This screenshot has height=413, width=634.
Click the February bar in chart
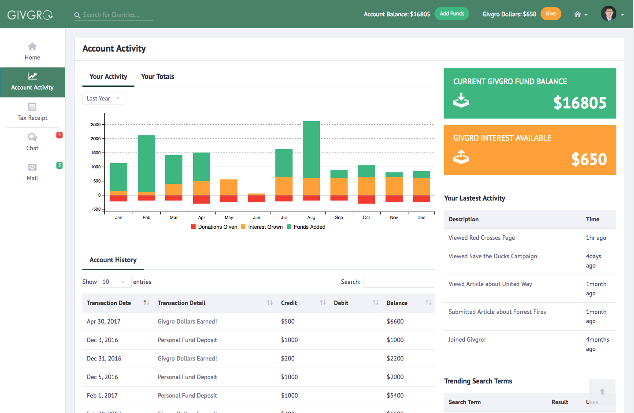point(146,167)
